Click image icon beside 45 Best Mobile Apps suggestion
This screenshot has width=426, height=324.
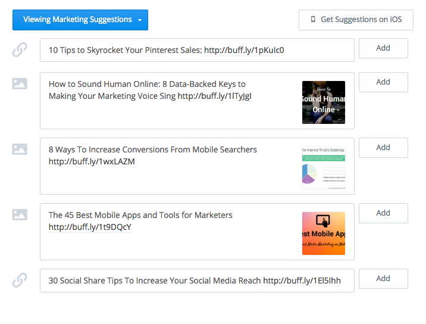20,214
